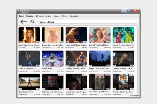
Task: Open the Lindsey Stirling - UK M... thumbnail
Action: (123, 58)
